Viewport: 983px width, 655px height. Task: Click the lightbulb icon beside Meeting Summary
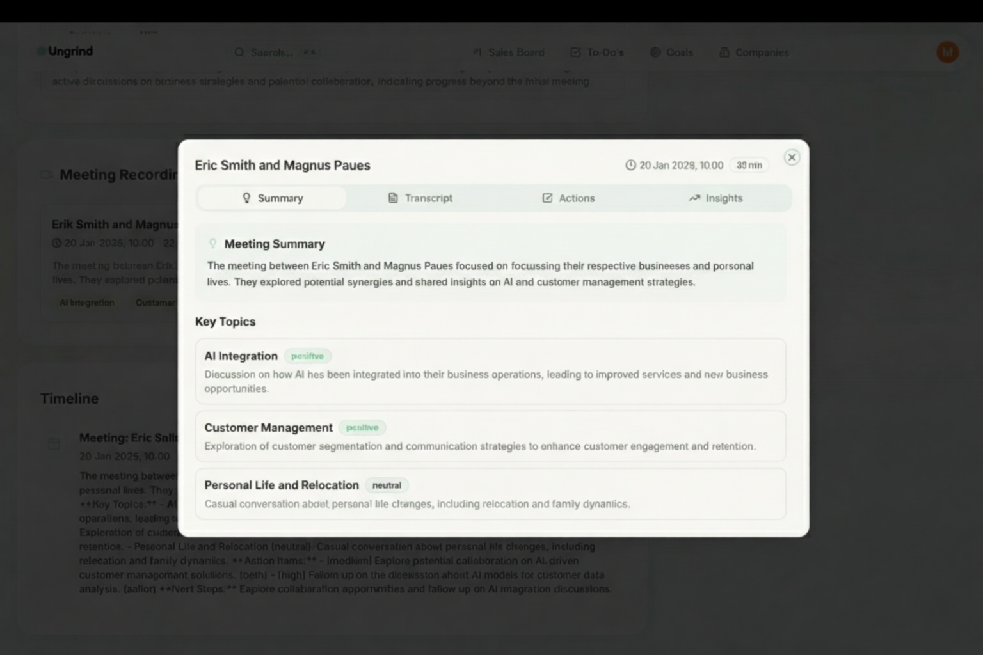click(x=212, y=244)
